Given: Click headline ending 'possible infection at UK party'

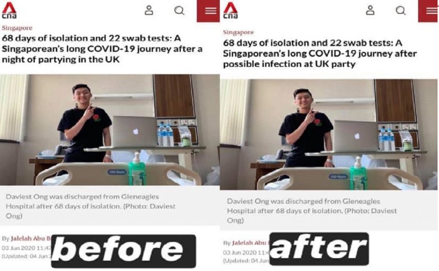Looking at the screenshot, I should pyautogui.click(x=320, y=54).
